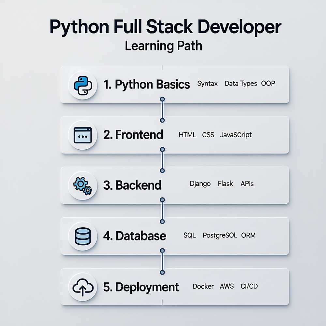Select the OOP tag
The width and height of the screenshot is (326, 326).
[268, 83]
